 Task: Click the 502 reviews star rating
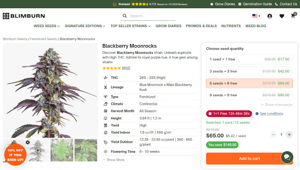[116, 68]
